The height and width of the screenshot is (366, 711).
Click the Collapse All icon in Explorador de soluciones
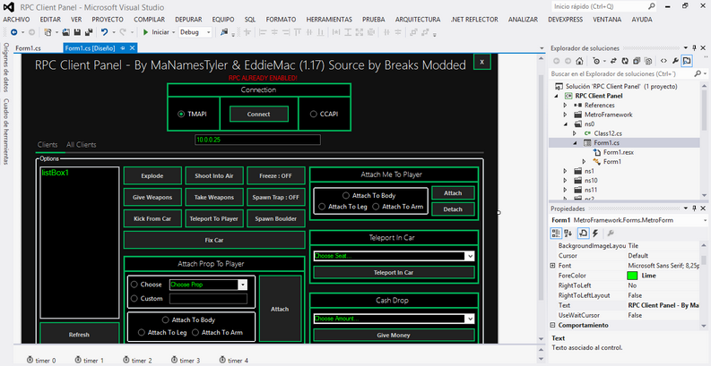point(637,61)
